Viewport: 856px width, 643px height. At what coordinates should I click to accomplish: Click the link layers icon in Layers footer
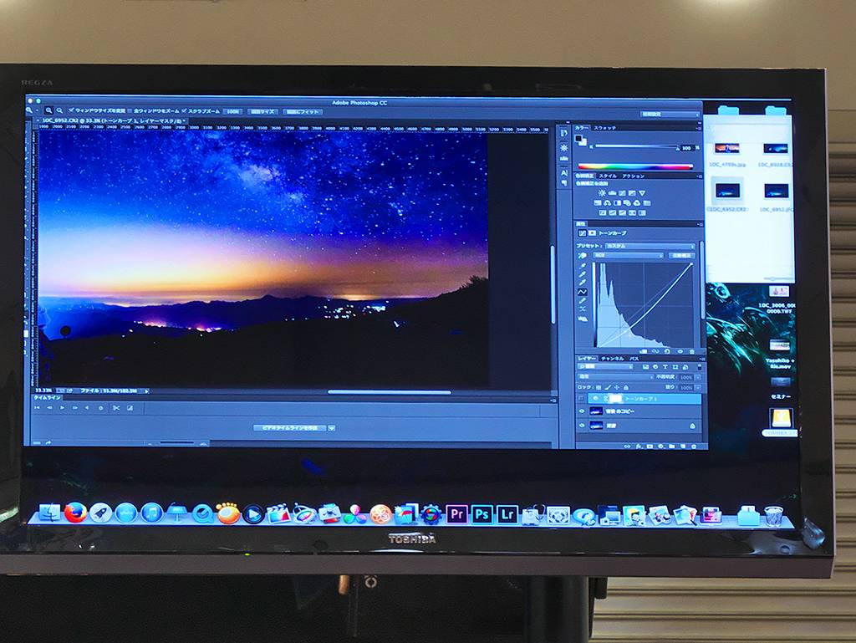(x=627, y=447)
